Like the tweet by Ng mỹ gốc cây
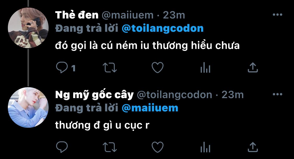Image resolution: width=294 pixels, height=159 pixels. pyautogui.click(x=158, y=147)
